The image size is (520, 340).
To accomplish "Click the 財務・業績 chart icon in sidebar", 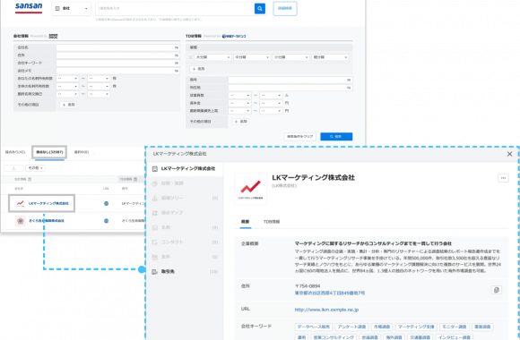I will point(154,183).
